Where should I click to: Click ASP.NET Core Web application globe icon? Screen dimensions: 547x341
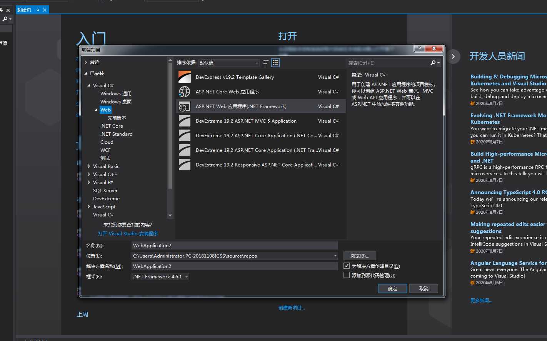point(185,92)
